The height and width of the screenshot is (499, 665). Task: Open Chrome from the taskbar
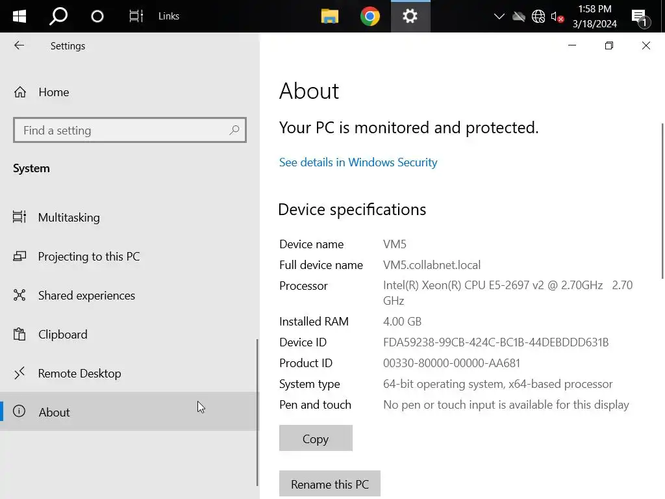(x=370, y=16)
